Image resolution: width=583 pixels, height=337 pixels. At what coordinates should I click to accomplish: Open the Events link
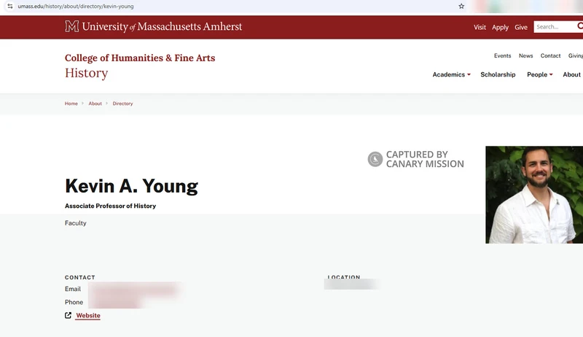click(x=502, y=55)
